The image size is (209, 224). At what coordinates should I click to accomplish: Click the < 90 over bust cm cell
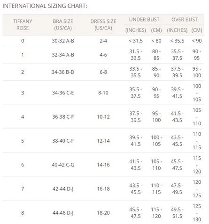point(197,41)
